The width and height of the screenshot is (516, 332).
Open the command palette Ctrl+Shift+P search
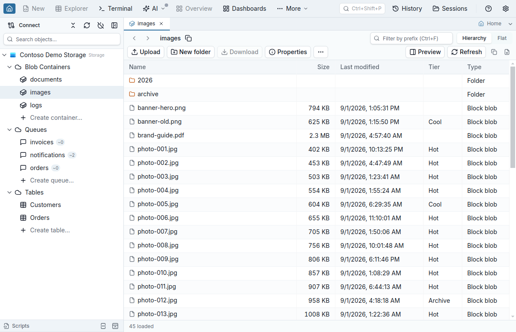pos(362,9)
